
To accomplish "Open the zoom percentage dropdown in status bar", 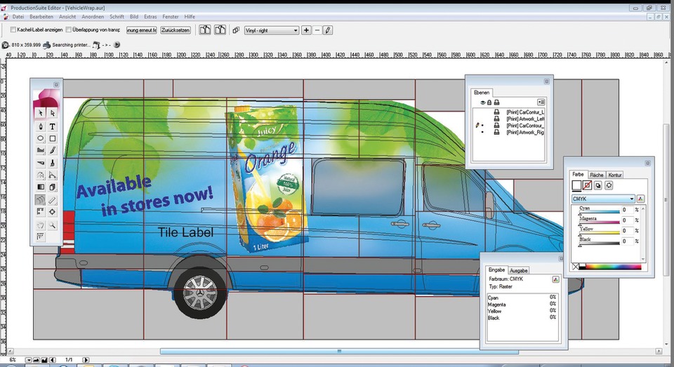I will (x=28, y=360).
